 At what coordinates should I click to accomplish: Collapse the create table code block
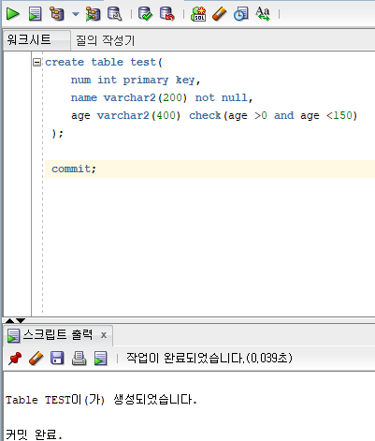point(36,63)
